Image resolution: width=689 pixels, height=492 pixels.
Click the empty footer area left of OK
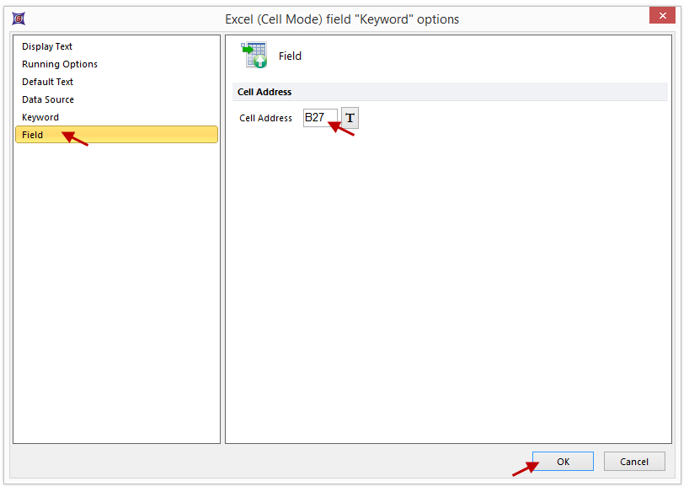[253, 462]
